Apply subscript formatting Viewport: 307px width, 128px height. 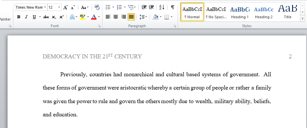(54, 17)
